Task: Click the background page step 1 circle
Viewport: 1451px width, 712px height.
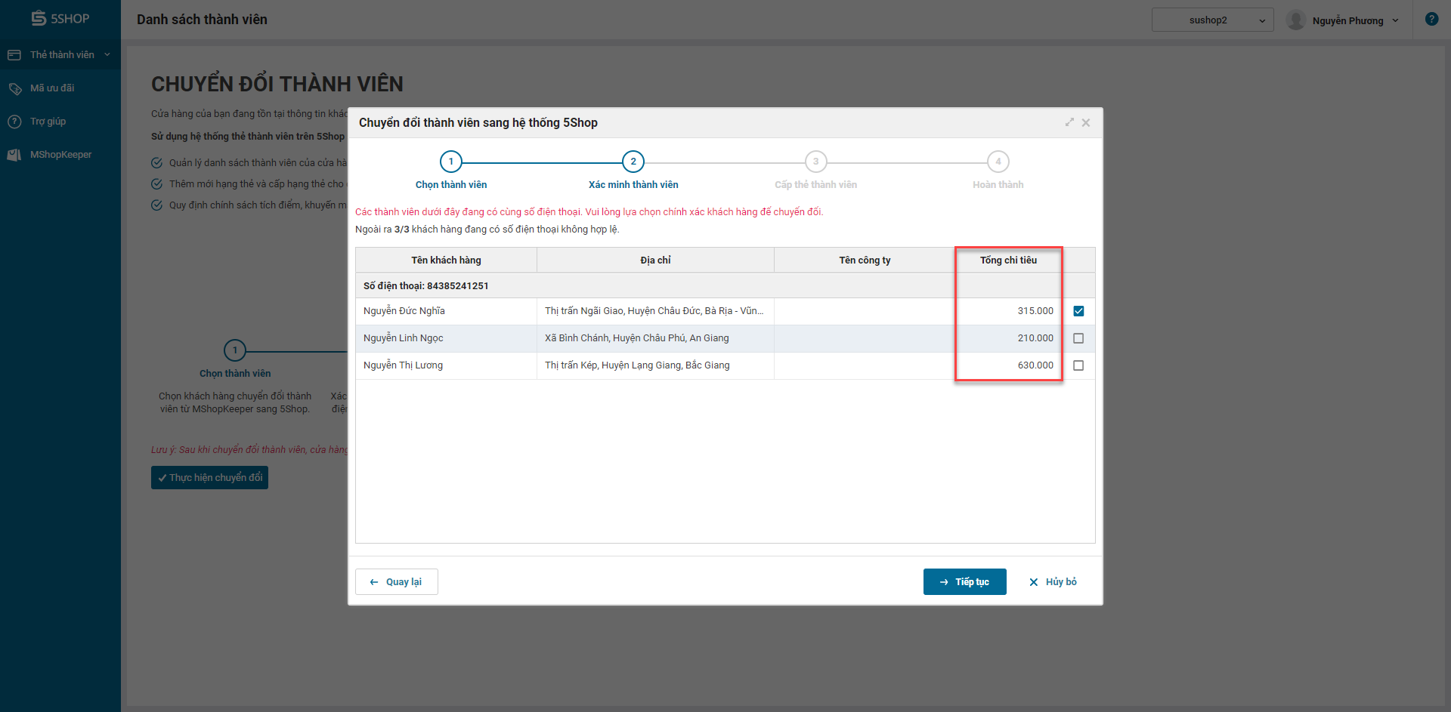Action: 235,350
